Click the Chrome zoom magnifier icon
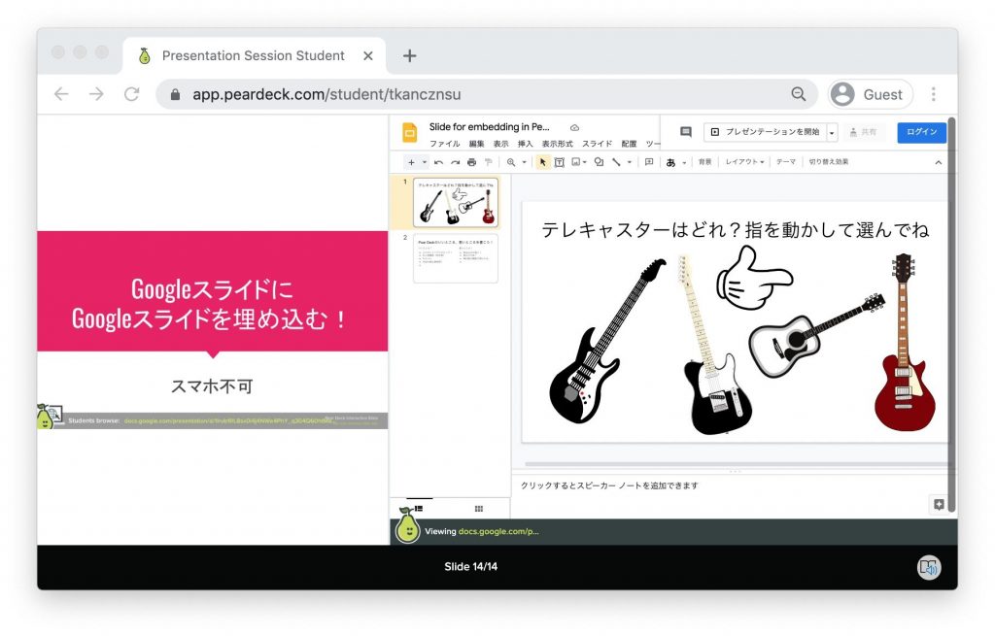Image resolution: width=995 pixels, height=636 pixels. click(x=799, y=94)
